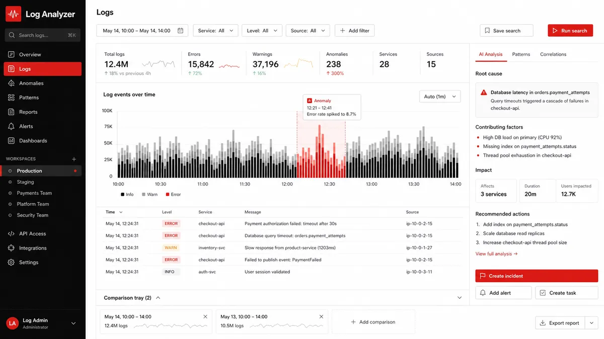Click the API Access code icon
Viewport: 604px width, 339px height.
point(12,234)
